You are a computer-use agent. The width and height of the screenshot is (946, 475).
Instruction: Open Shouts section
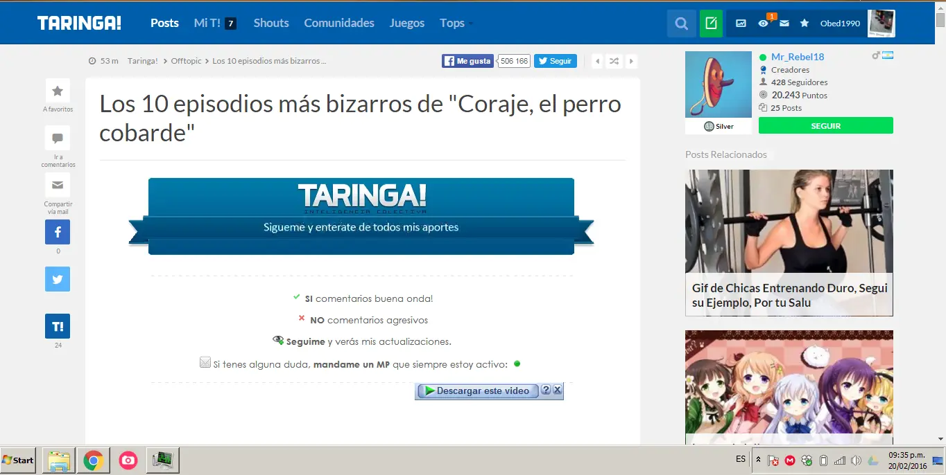(x=271, y=23)
